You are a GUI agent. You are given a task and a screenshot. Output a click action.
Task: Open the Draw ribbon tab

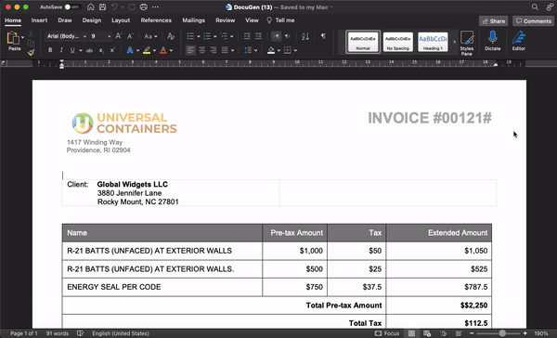coord(65,20)
